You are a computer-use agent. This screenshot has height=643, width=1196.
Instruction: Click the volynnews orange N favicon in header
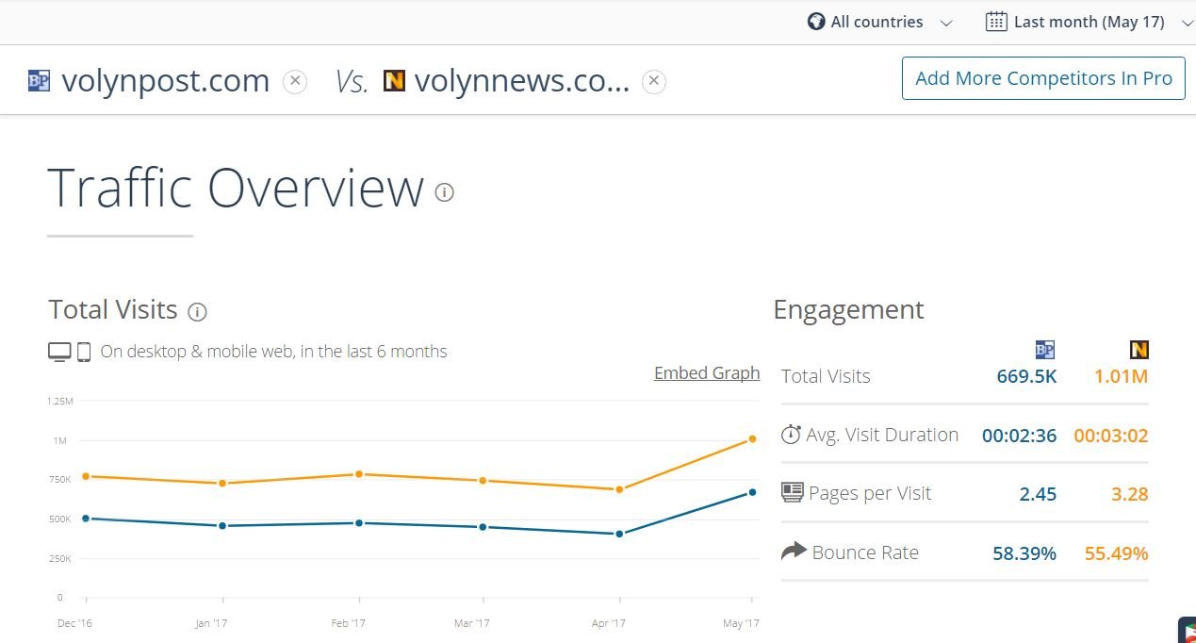coord(394,81)
